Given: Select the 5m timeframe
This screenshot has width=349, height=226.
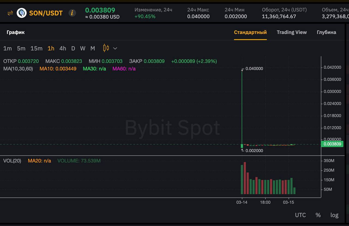Looking at the screenshot, I should [21, 49].
